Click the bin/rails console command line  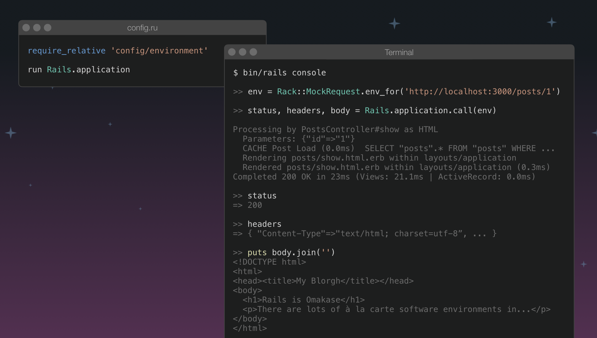(280, 72)
